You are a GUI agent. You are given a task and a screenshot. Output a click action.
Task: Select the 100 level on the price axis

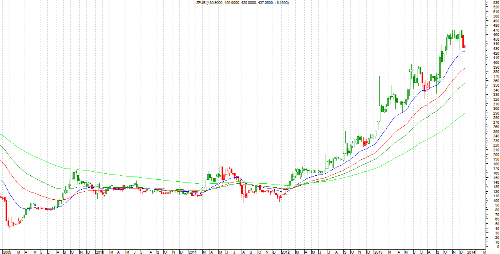click(x=496, y=201)
